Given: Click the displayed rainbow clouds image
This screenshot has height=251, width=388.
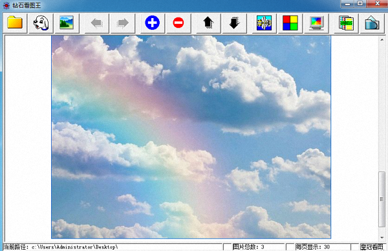Looking at the screenshot, I should pos(191,137).
